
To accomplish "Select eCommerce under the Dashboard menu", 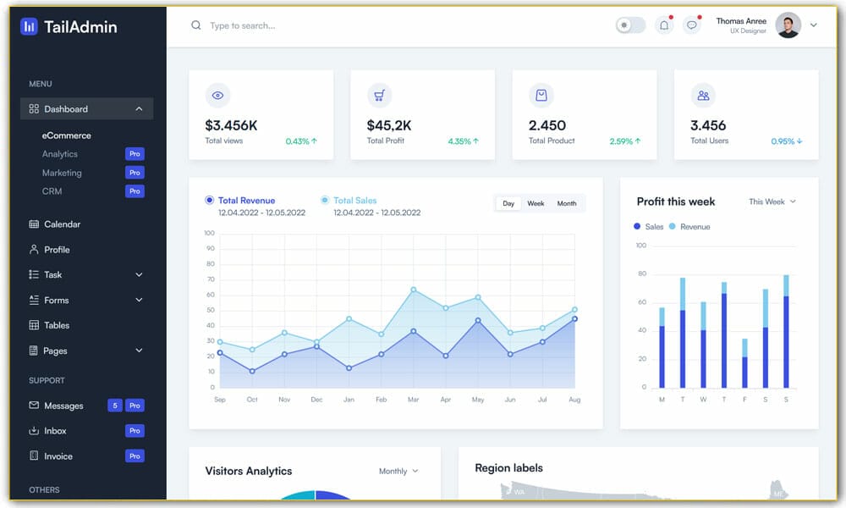I will [67, 135].
